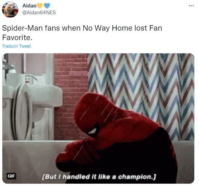Screen dimensions: 199x186
Task: Open the Aidan display name link
Action: pos(29,5)
